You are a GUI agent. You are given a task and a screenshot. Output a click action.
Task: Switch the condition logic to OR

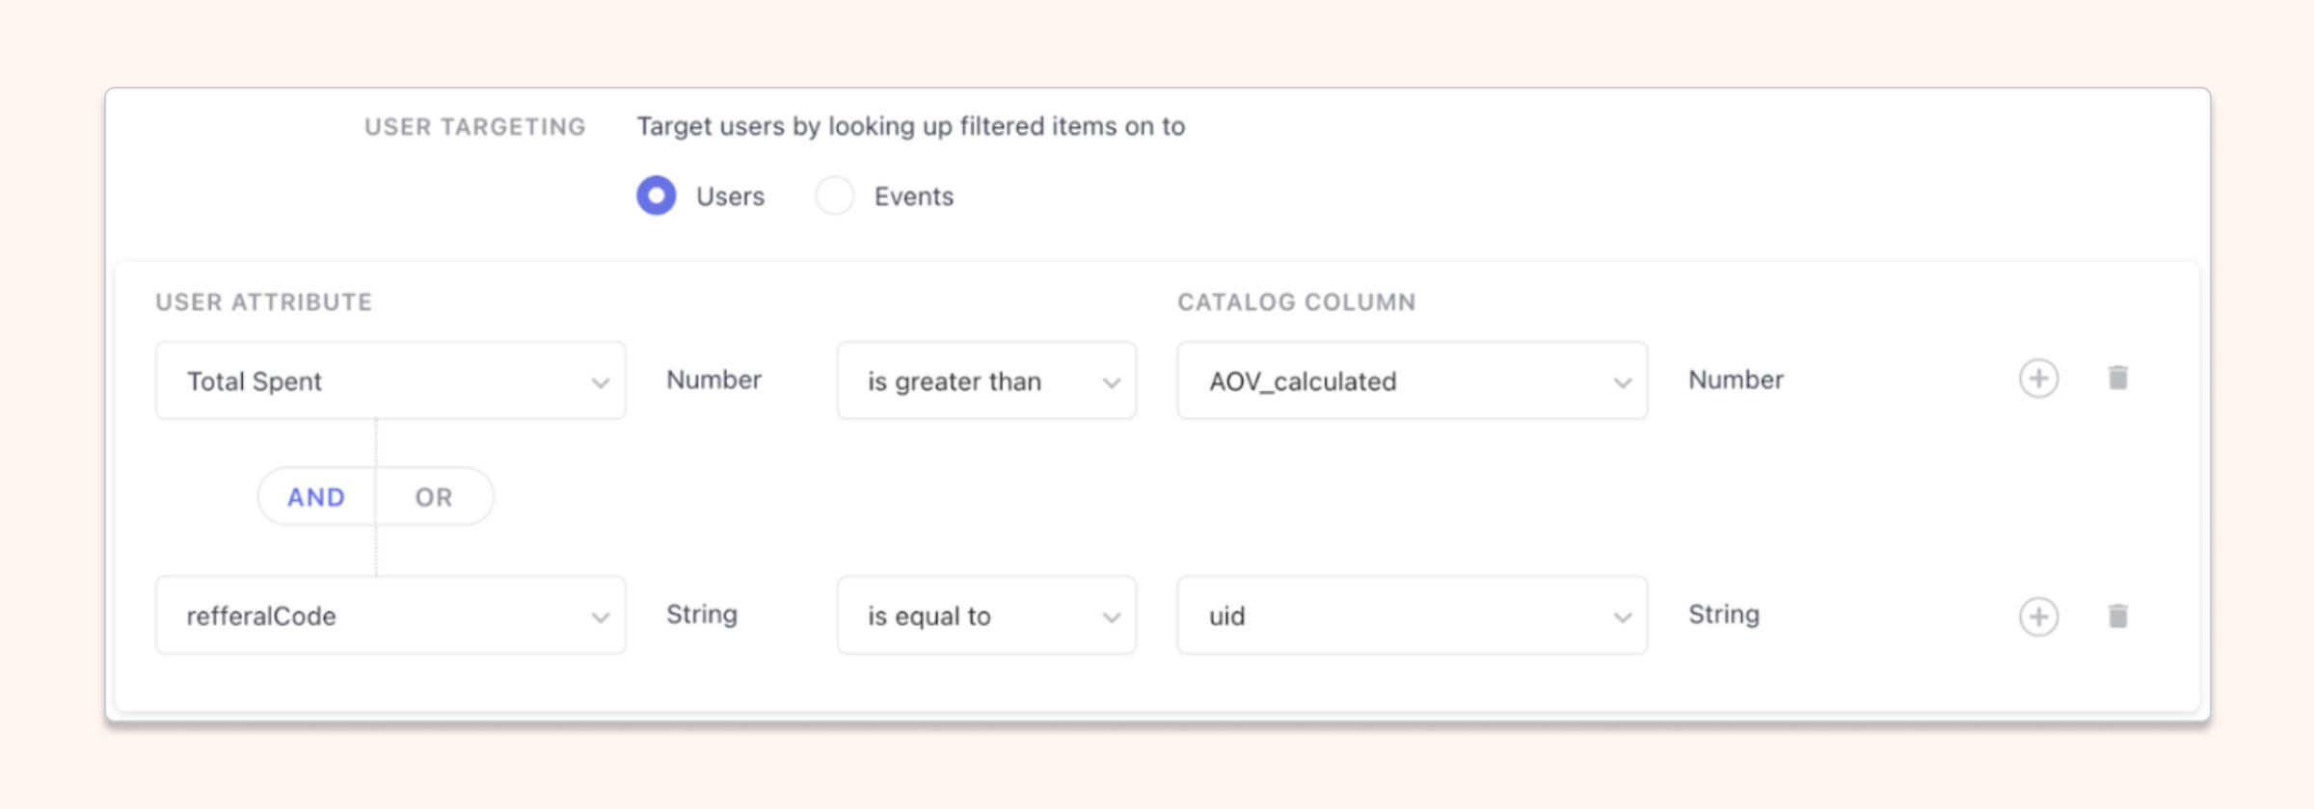(434, 497)
